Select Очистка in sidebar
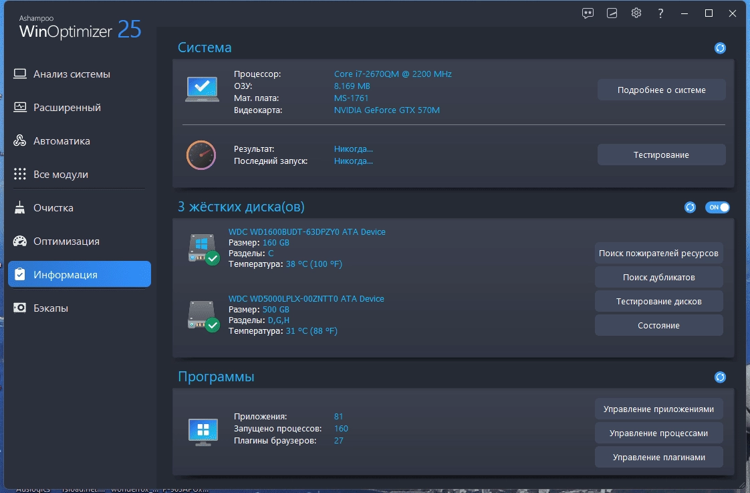750x493 pixels. coord(80,208)
